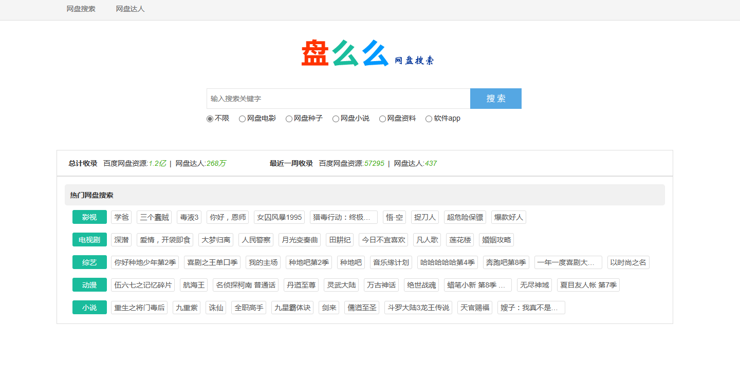
Task: Click the 猎毒行动：终极… link
Action: (344, 217)
